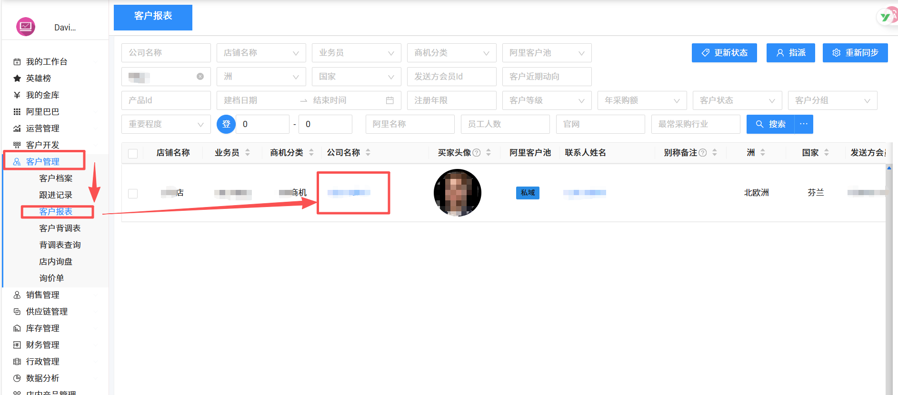Open 阿里巴巴 in the sidebar
Viewport: 898px width, 395px height.
click(43, 111)
